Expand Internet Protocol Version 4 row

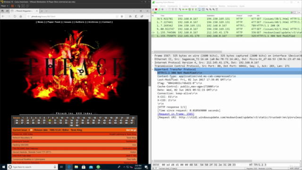coord(153,63)
